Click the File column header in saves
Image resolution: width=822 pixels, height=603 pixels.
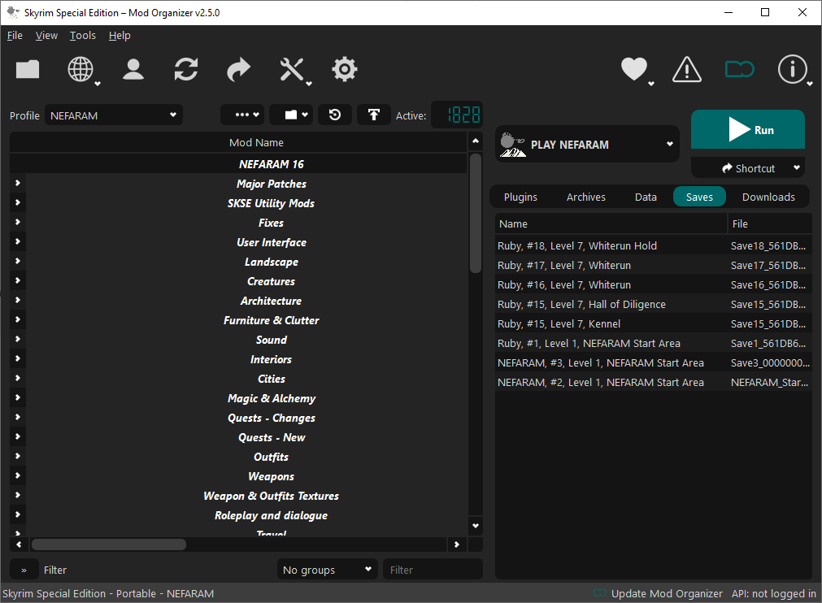coord(770,223)
